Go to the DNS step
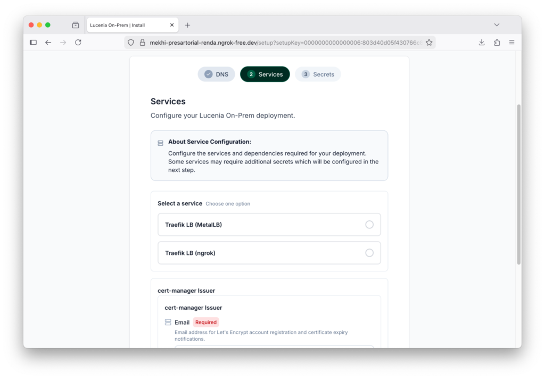545x379 pixels. [x=216, y=75]
